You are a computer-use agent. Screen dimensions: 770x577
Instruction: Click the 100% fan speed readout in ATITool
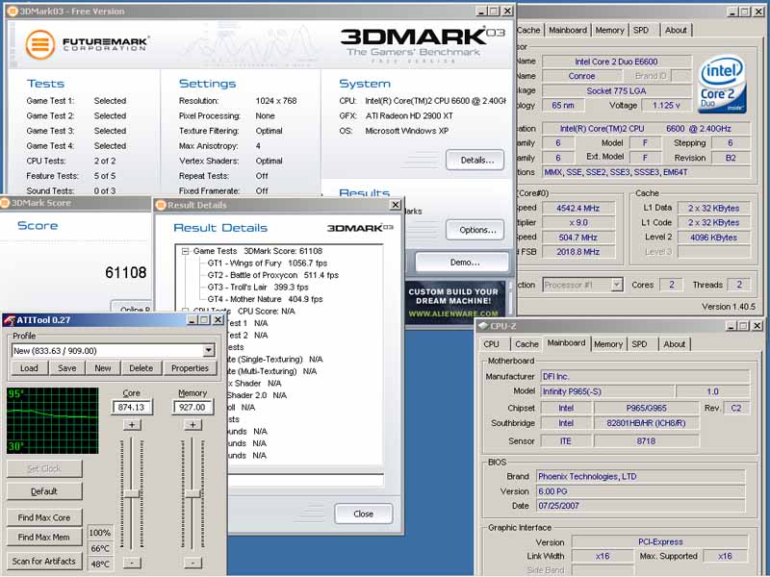(100, 533)
